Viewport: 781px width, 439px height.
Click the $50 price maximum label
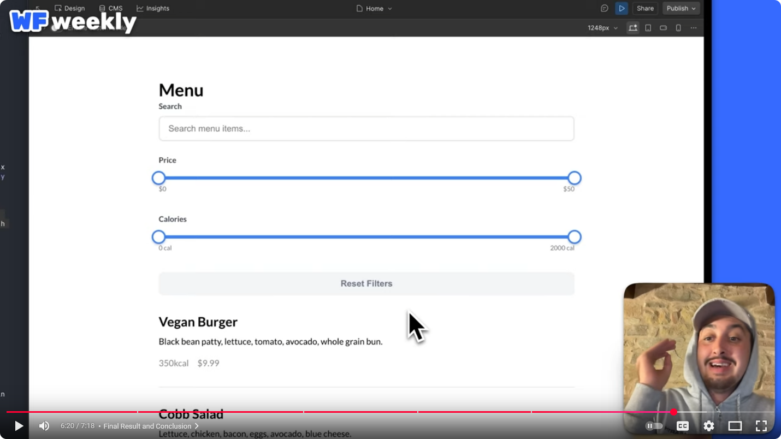point(569,189)
